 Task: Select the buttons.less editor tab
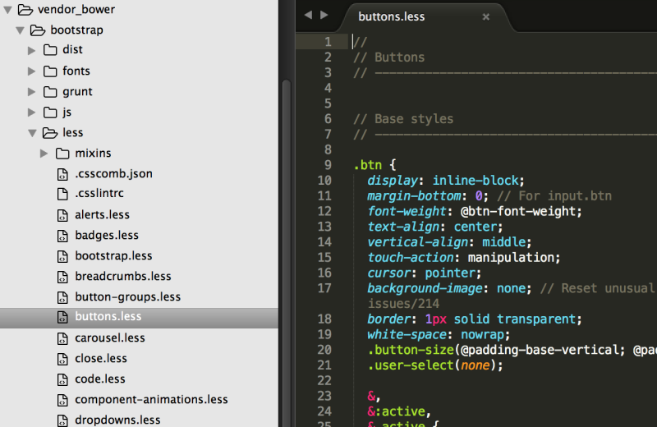[x=425, y=16]
